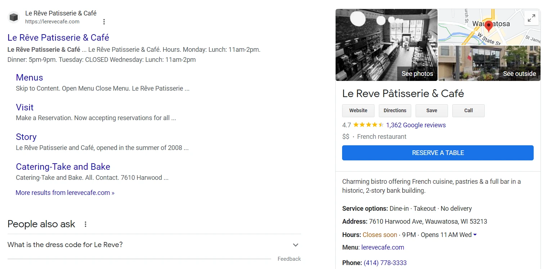Open the Menus sitelink
This screenshot has height=269, width=547.
[30, 78]
